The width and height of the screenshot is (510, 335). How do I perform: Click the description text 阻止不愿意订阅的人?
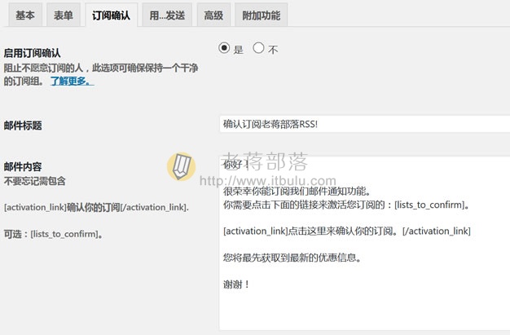click(x=101, y=74)
